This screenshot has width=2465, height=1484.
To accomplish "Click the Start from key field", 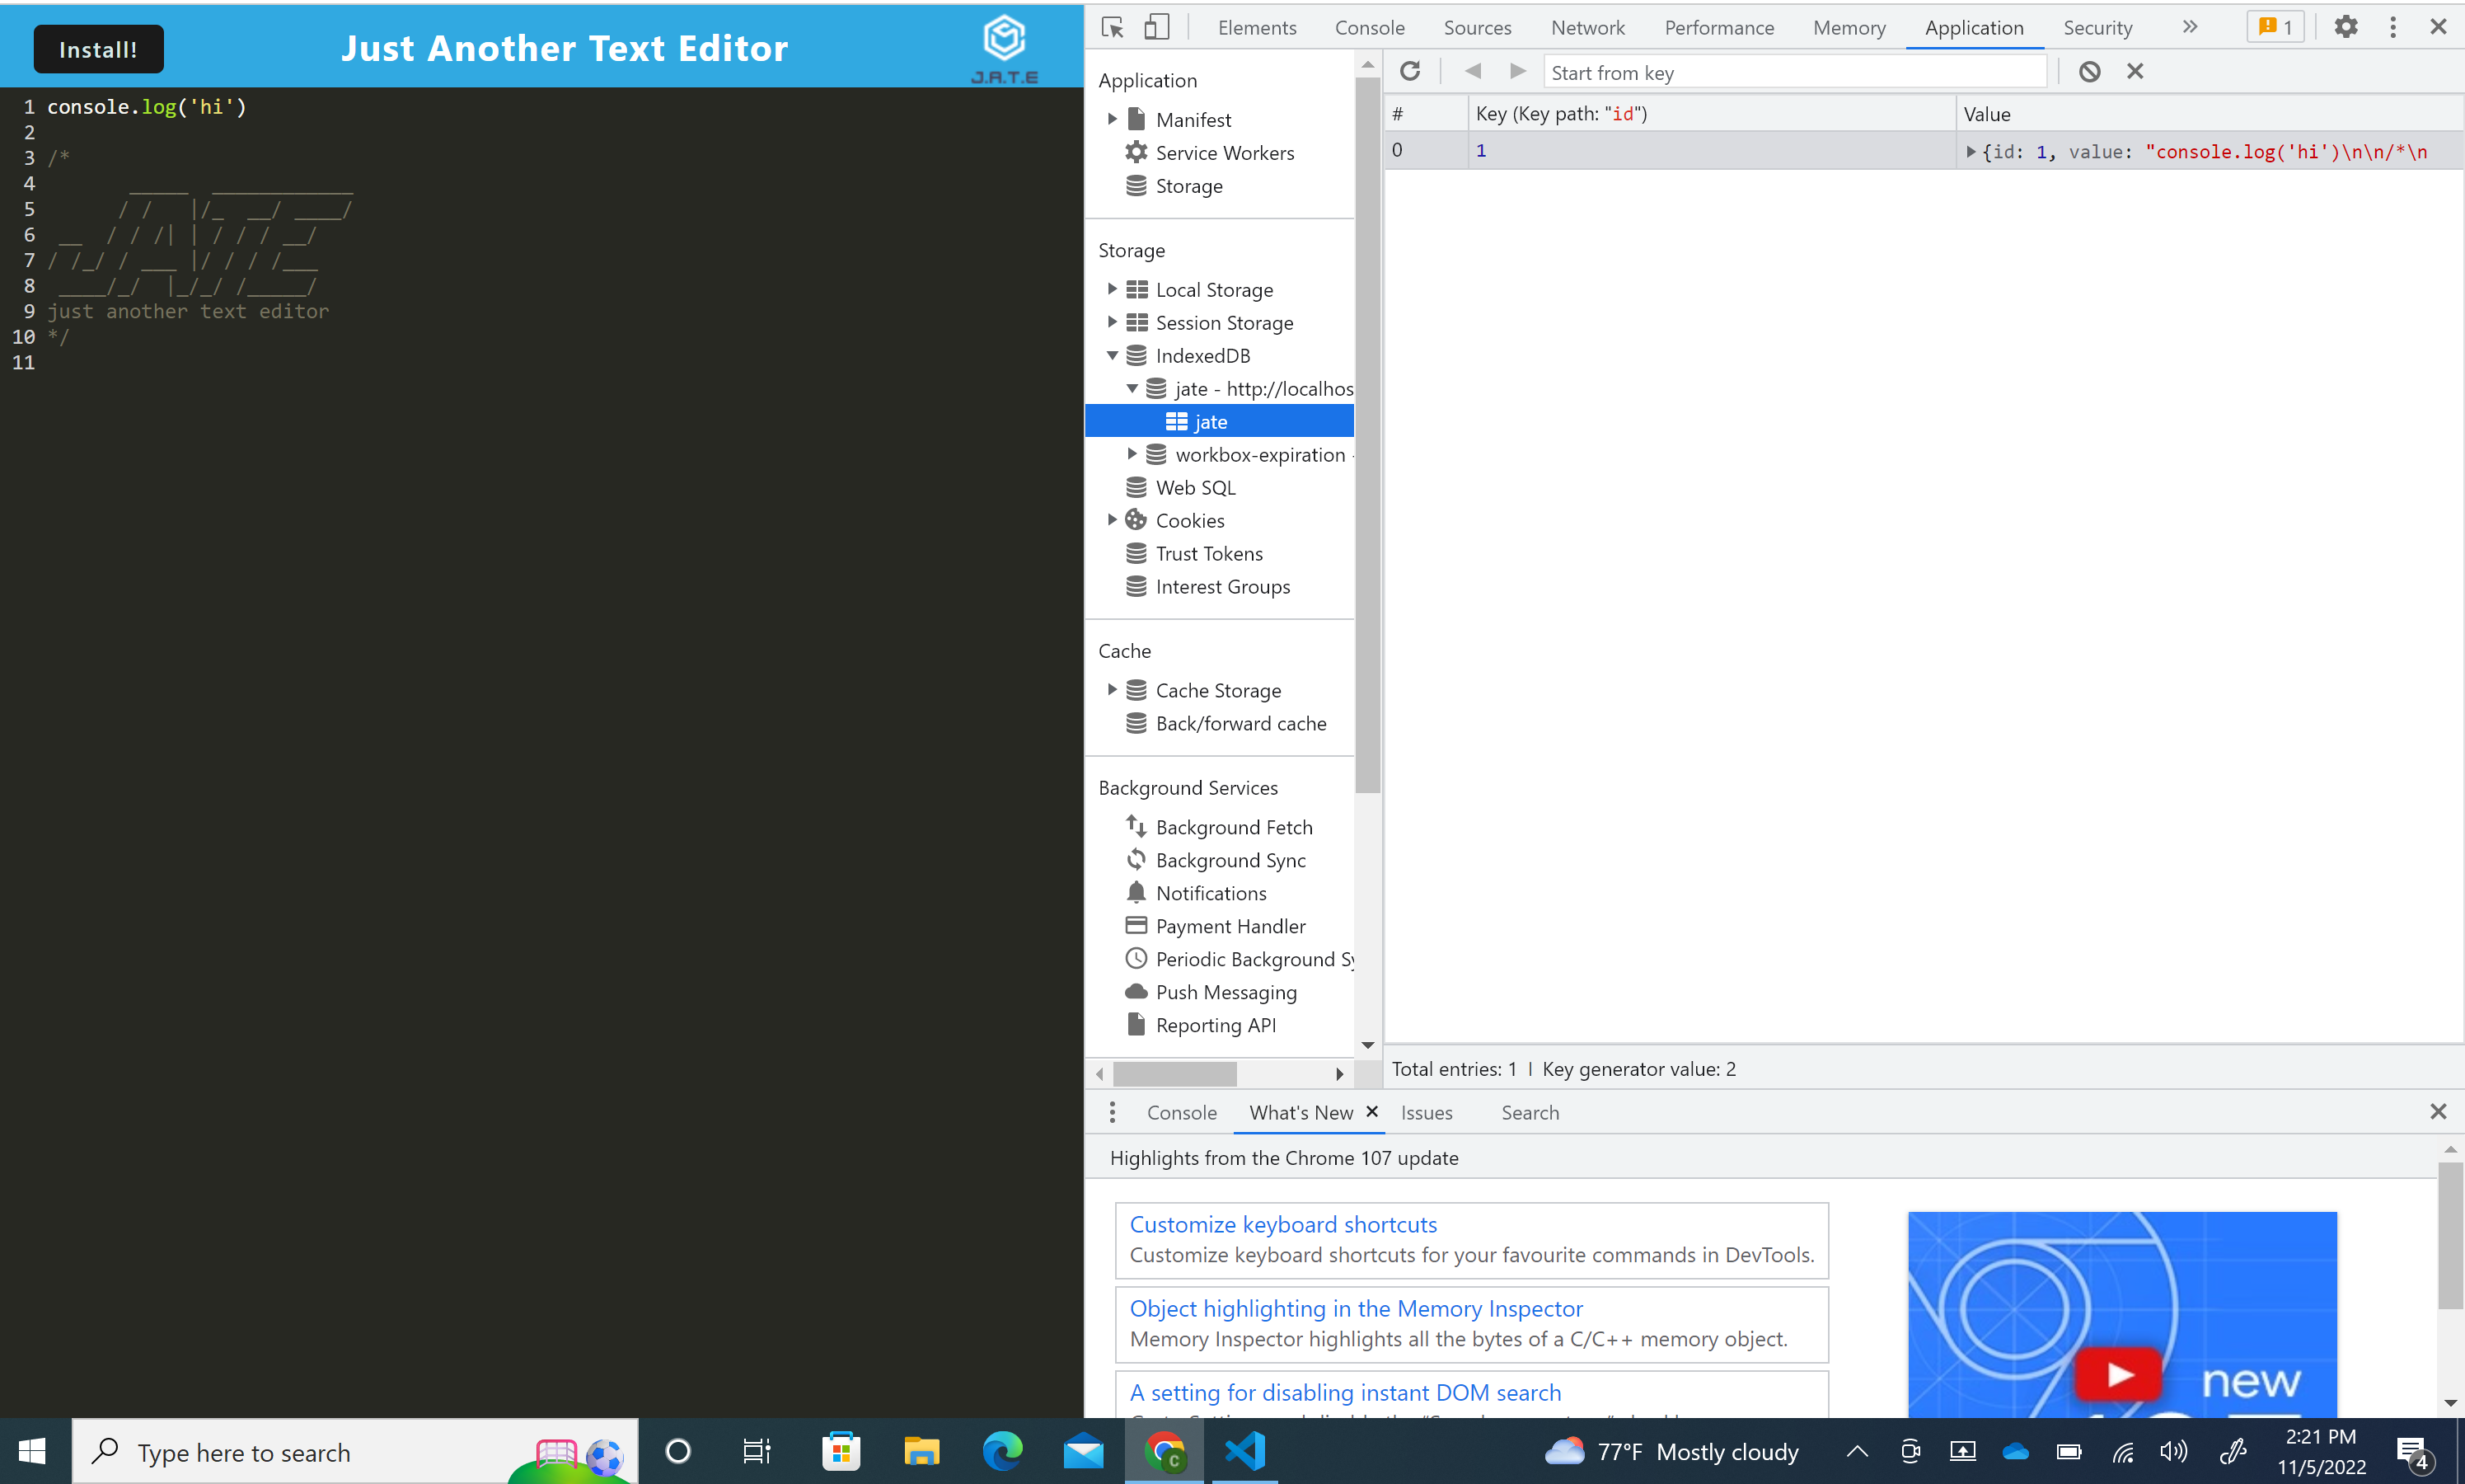I will 1794,72.
